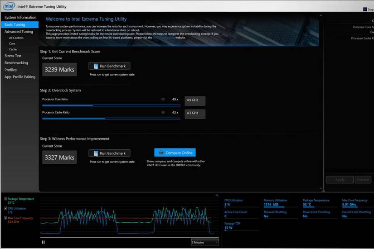Click the info icon beside Processor Core Ratio
This screenshot has height=249, width=374.
pyautogui.click(x=163, y=99)
